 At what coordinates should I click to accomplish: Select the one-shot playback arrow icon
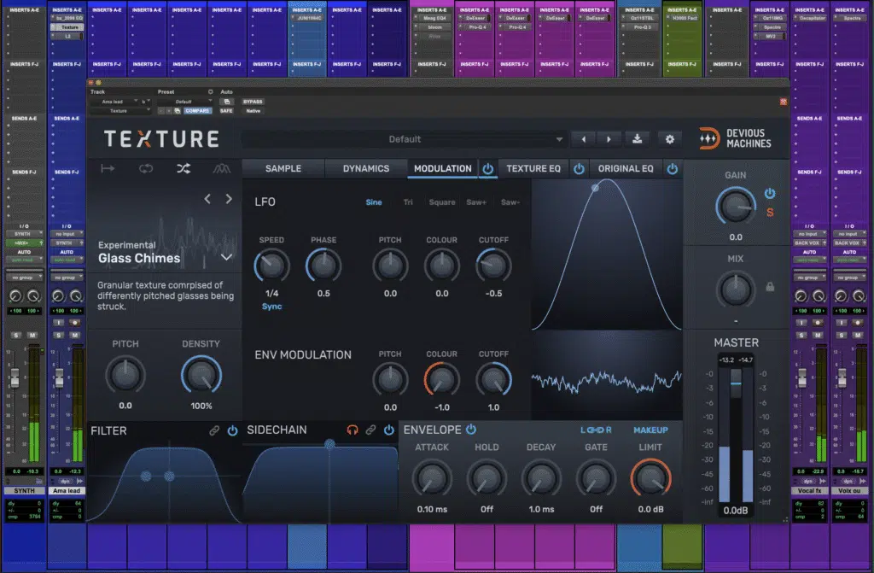click(108, 168)
